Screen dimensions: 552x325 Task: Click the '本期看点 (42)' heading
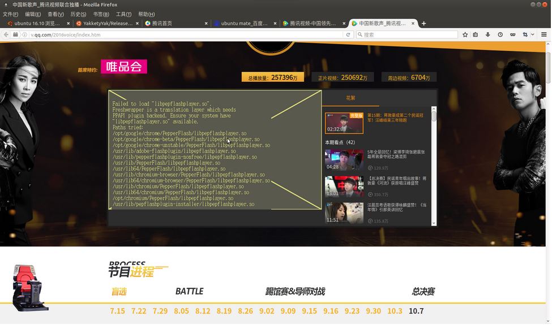[x=340, y=142]
